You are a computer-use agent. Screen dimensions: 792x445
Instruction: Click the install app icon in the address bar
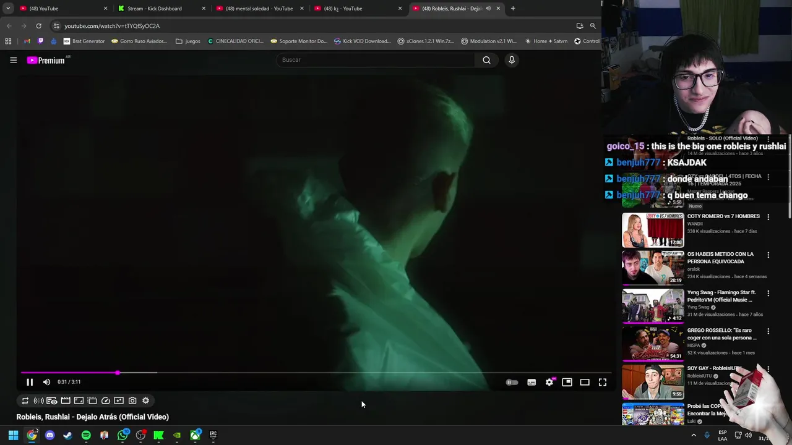point(580,26)
